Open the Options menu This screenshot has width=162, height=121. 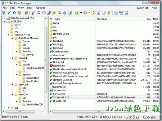tap(41, 8)
